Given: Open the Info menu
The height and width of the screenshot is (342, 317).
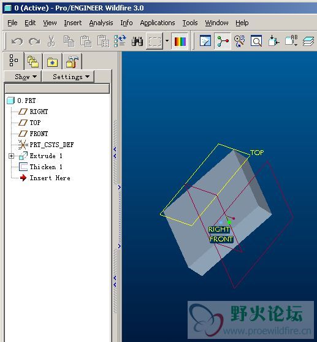Looking at the screenshot, I should point(126,23).
